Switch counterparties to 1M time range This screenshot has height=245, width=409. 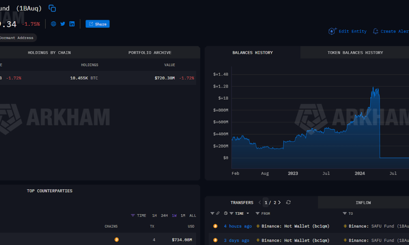(x=183, y=215)
